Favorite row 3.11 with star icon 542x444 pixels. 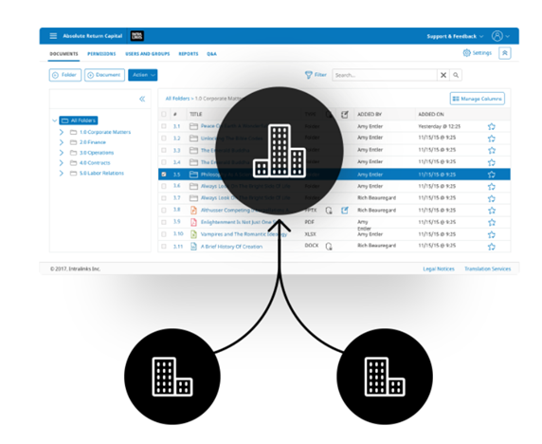(491, 247)
